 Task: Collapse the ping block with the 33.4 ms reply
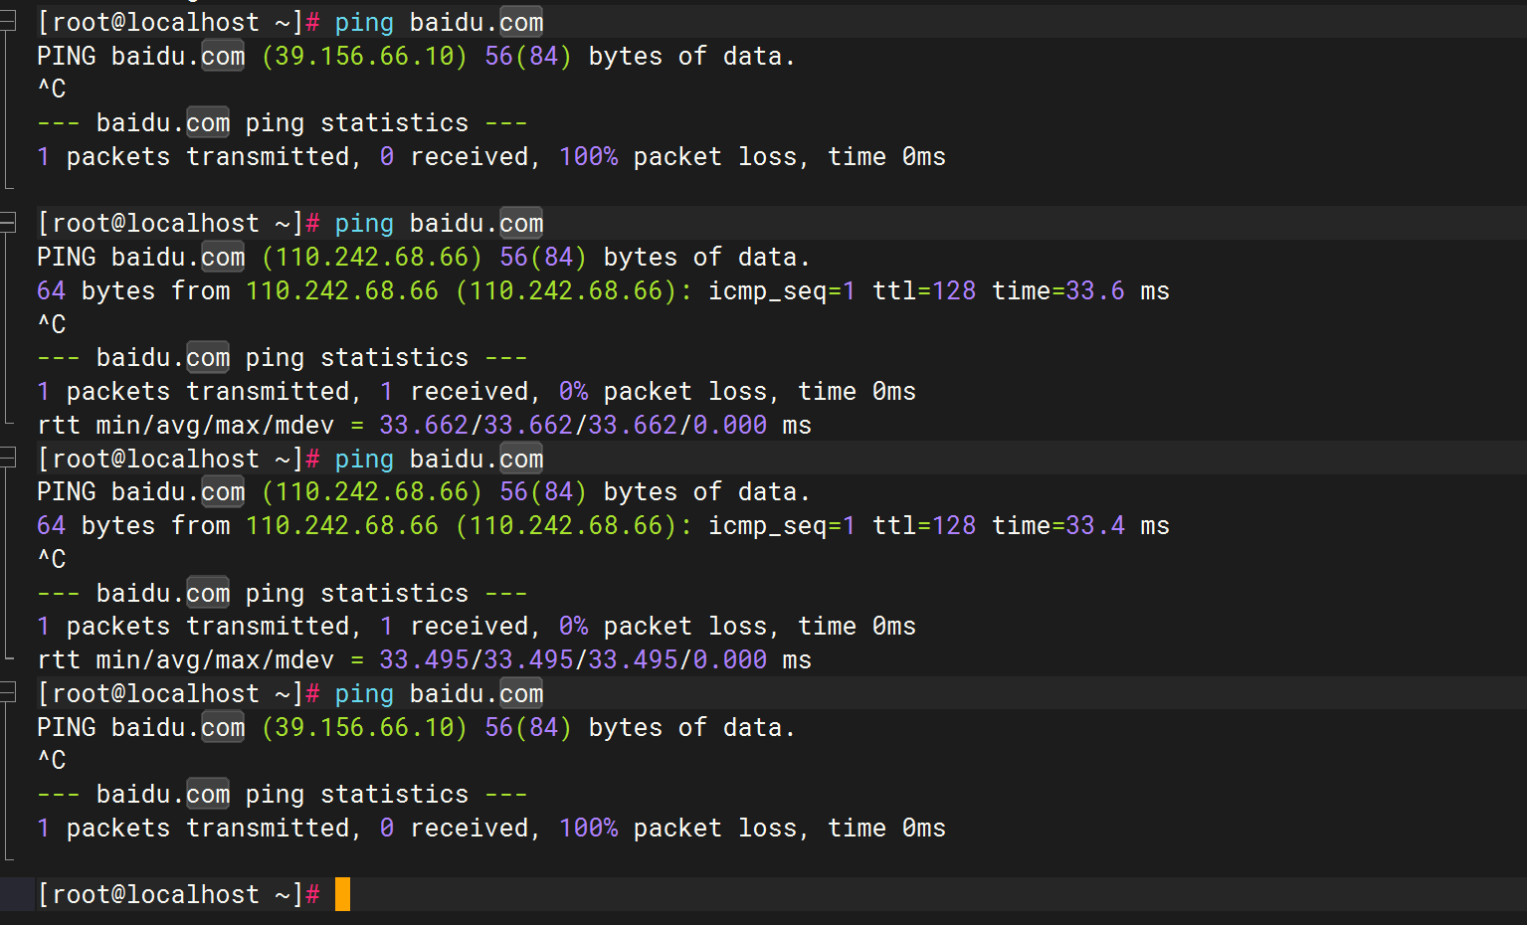click(x=8, y=458)
